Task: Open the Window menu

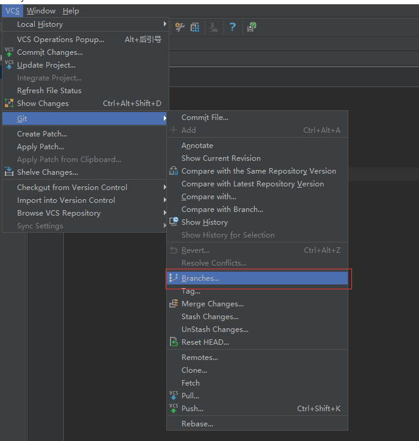Action: coord(41,11)
